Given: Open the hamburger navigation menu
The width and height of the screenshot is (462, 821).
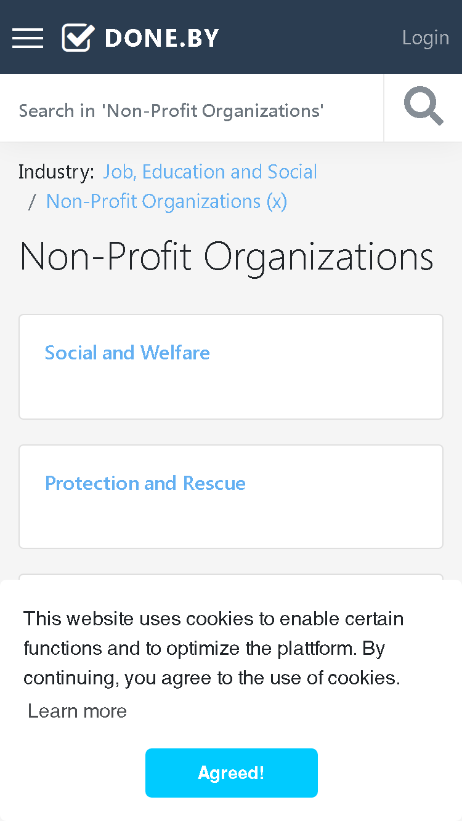Looking at the screenshot, I should pos(28,38).
